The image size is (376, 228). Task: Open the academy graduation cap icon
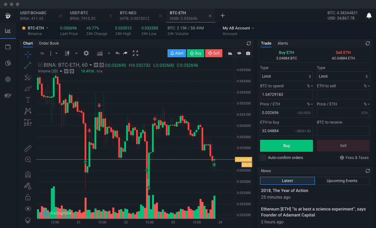8,95
